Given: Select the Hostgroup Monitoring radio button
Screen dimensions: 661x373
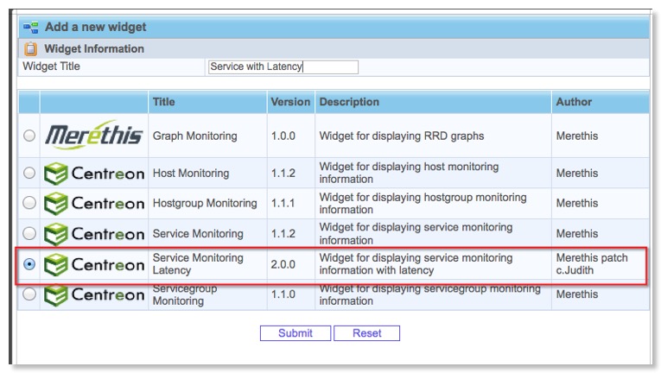Looking at the screenshot, I should 29,204.
